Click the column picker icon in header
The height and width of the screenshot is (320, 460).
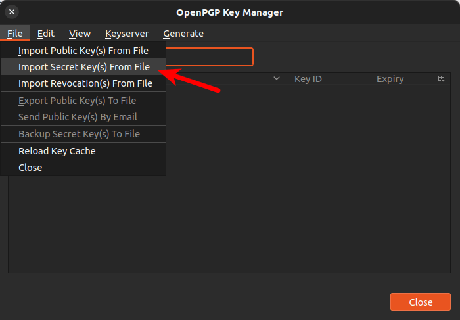tap(442, 79)
